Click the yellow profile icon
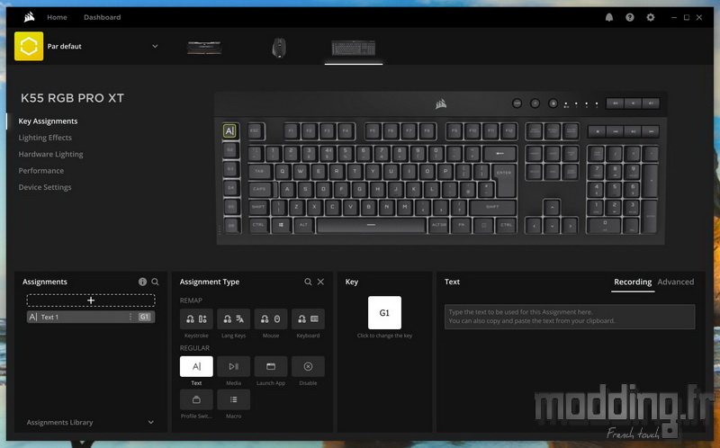 pos(29,46)
